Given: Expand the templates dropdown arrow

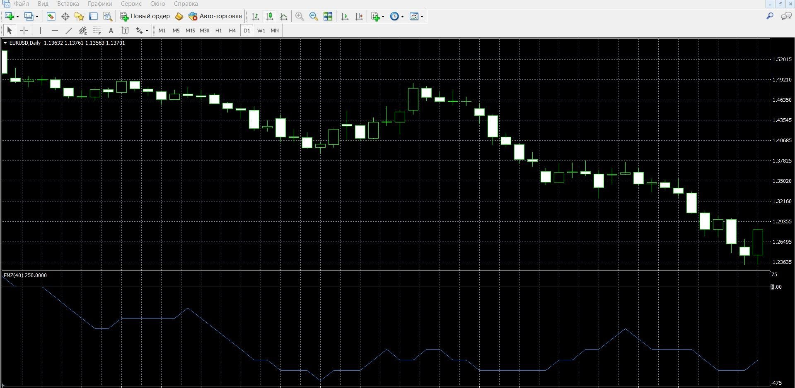Looking at the screenshot, I should click(x=422, y=17).
